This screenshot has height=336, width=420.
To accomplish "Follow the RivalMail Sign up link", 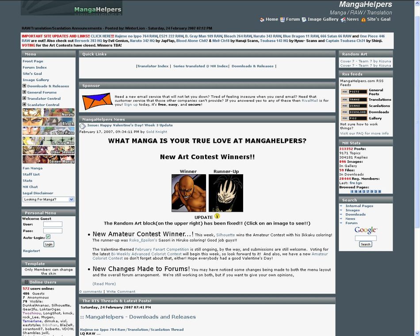I will click(131, 104).
